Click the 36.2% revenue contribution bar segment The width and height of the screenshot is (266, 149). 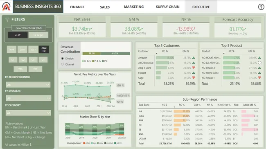click(x=92, y=54)
